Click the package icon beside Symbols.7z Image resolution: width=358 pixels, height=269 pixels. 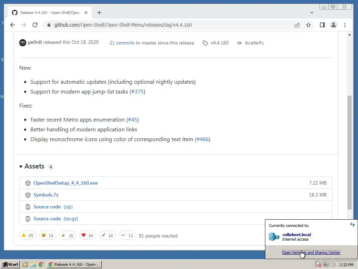pos(28,195)
